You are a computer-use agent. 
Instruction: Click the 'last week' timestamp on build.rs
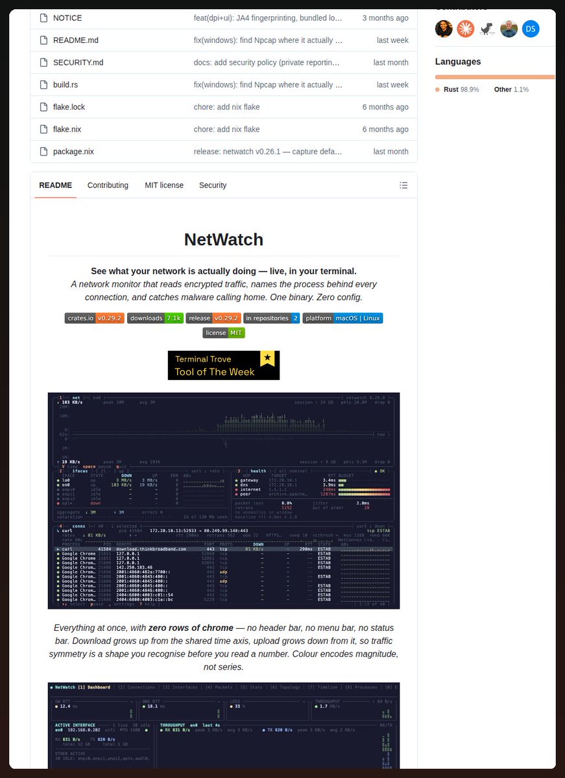coord(392,85)
